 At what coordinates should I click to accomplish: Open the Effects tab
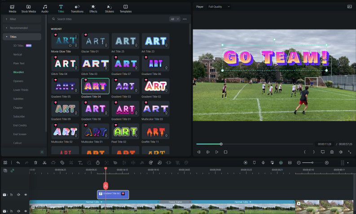93,9
